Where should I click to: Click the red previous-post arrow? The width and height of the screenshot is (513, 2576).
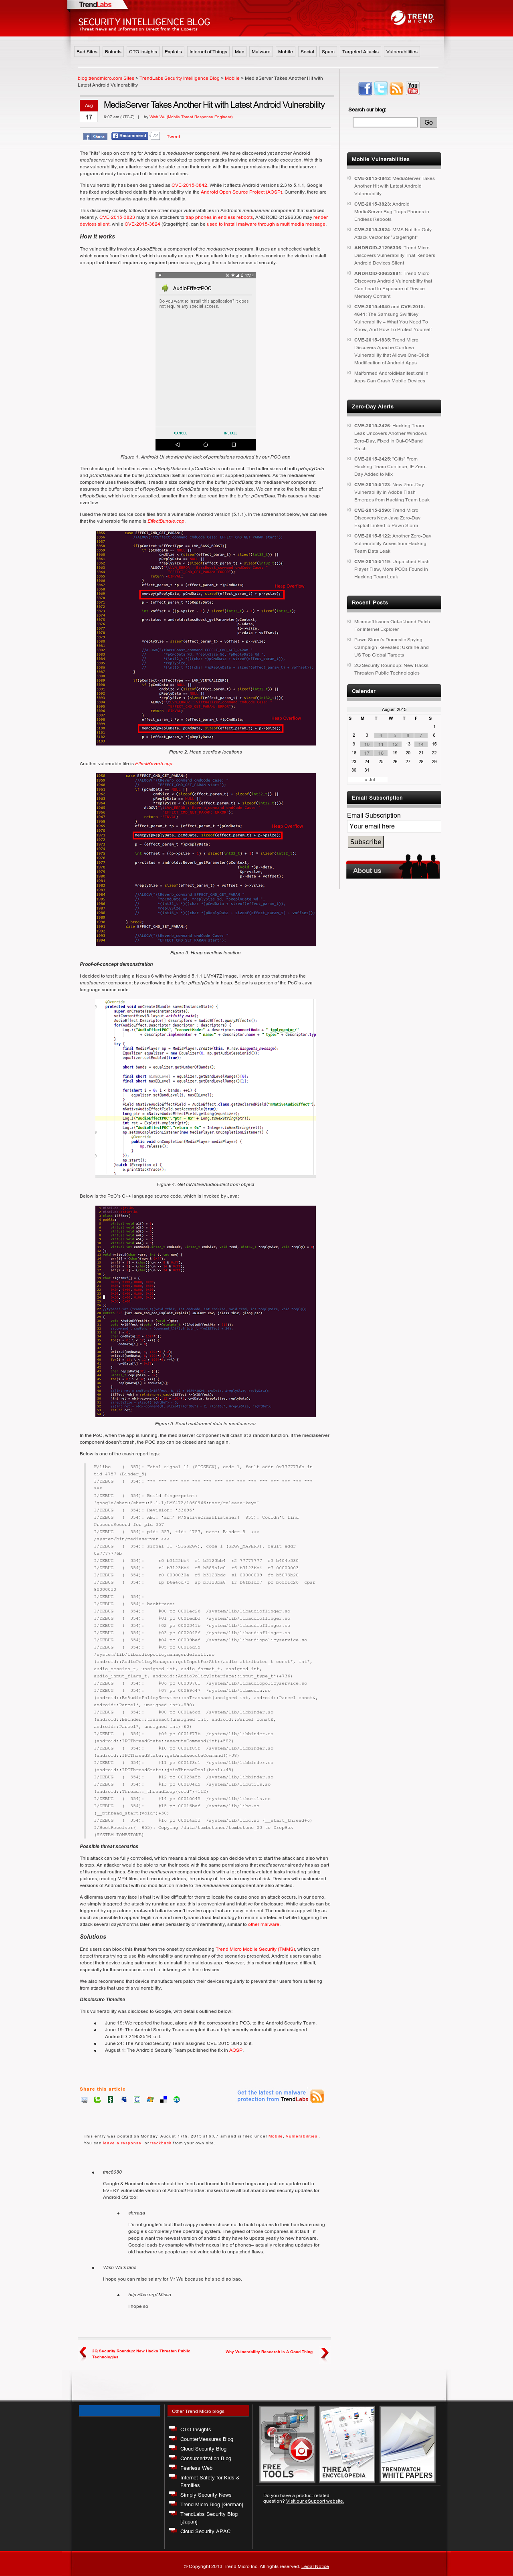pos(83,2353)
